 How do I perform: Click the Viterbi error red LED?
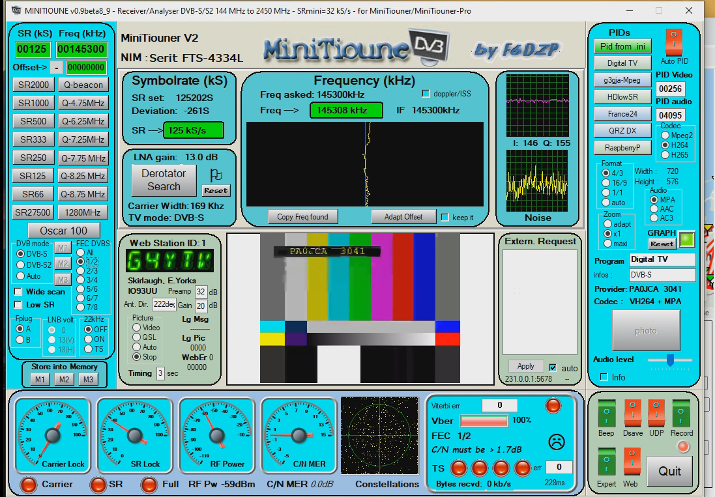[553, 405]
